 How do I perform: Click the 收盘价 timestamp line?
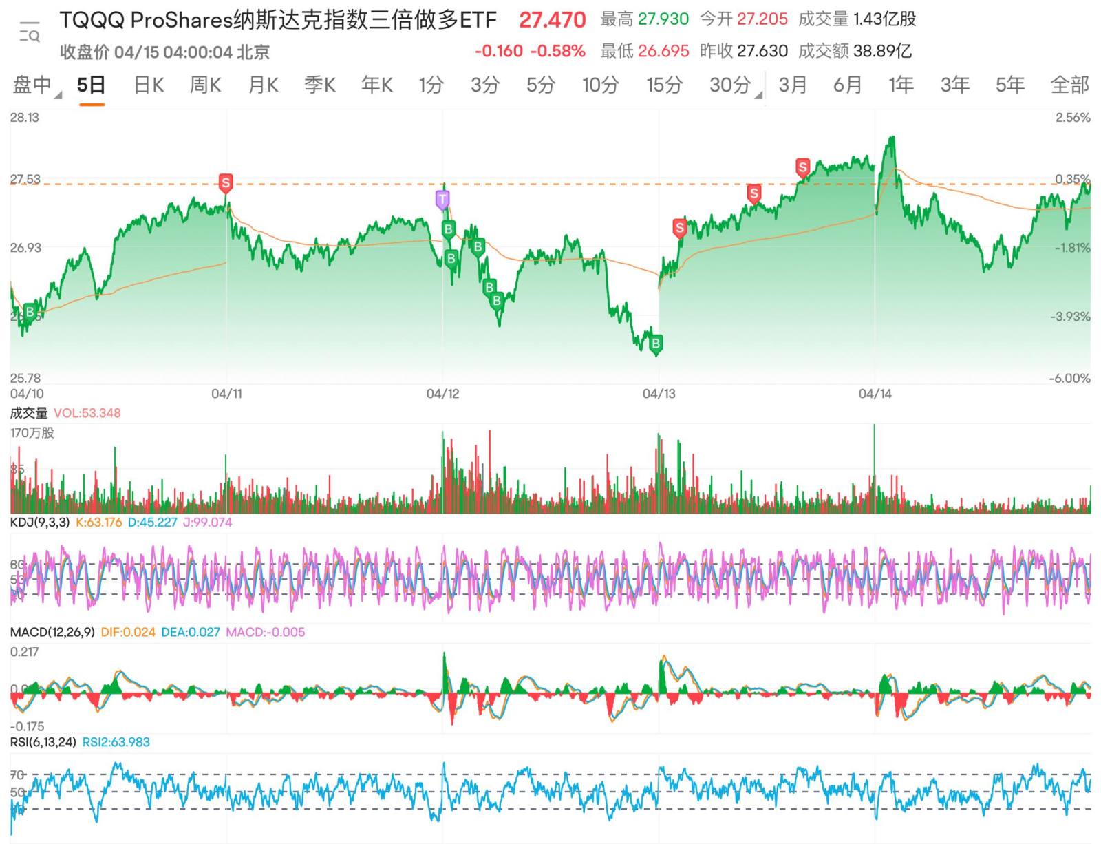pyautogui.click(x=164, y=52)
